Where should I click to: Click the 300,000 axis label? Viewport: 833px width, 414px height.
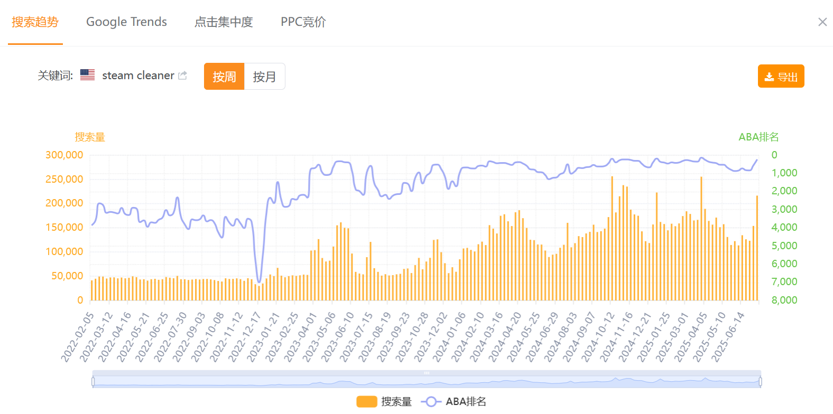[64, 155]
